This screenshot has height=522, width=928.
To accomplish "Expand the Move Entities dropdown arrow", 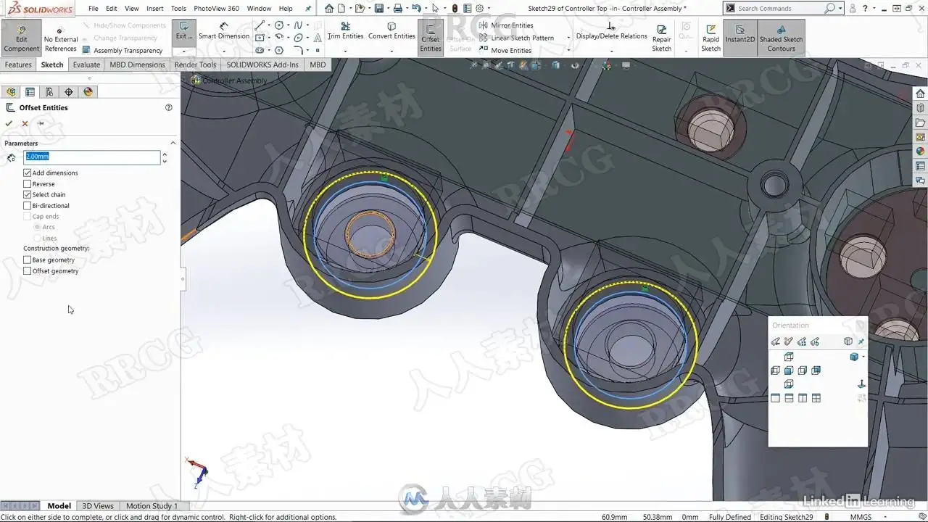I will pos(568,51).
